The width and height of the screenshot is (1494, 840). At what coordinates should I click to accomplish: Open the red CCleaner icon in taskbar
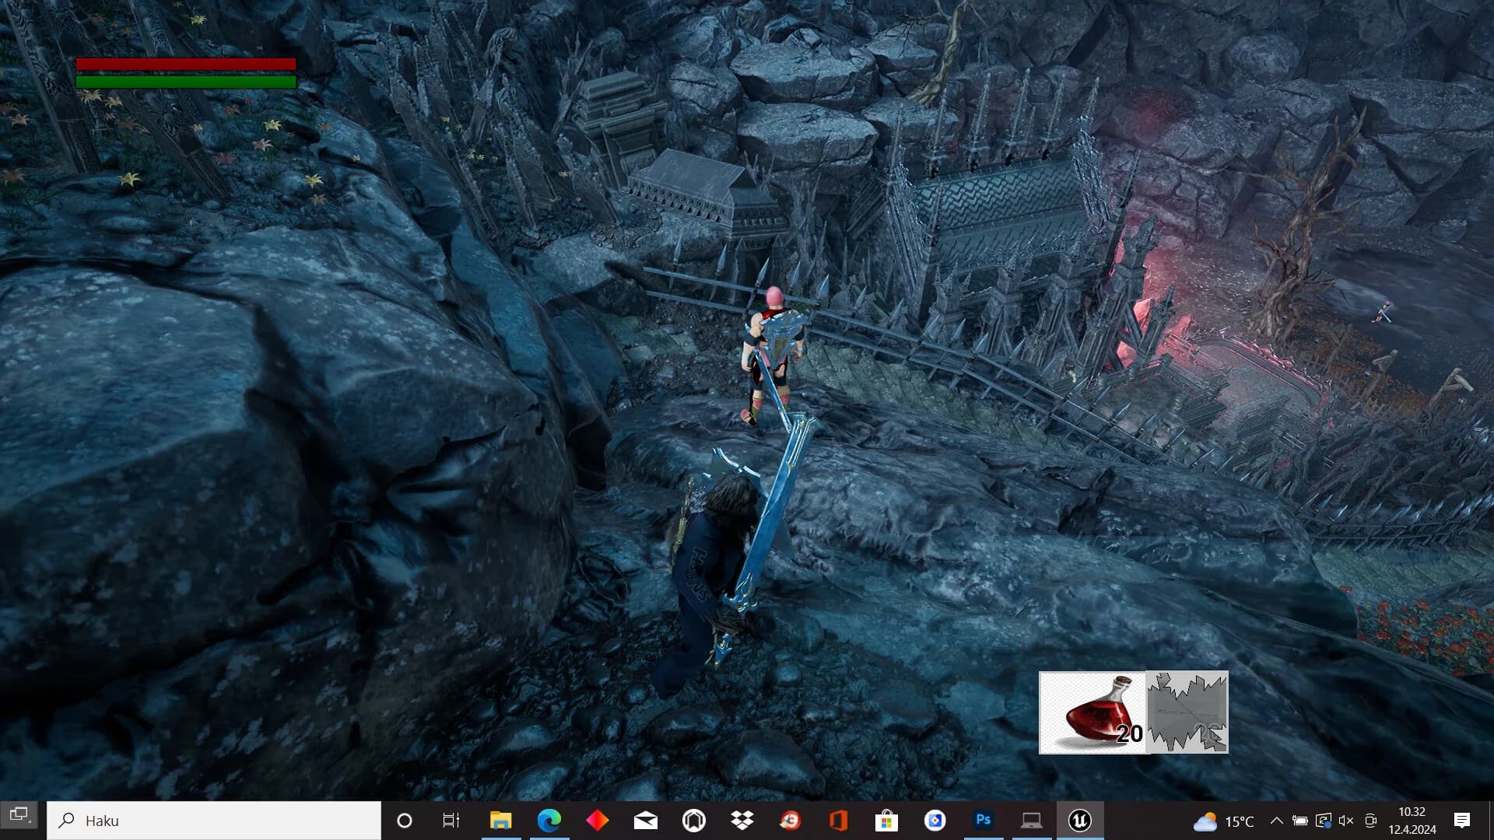791,821
